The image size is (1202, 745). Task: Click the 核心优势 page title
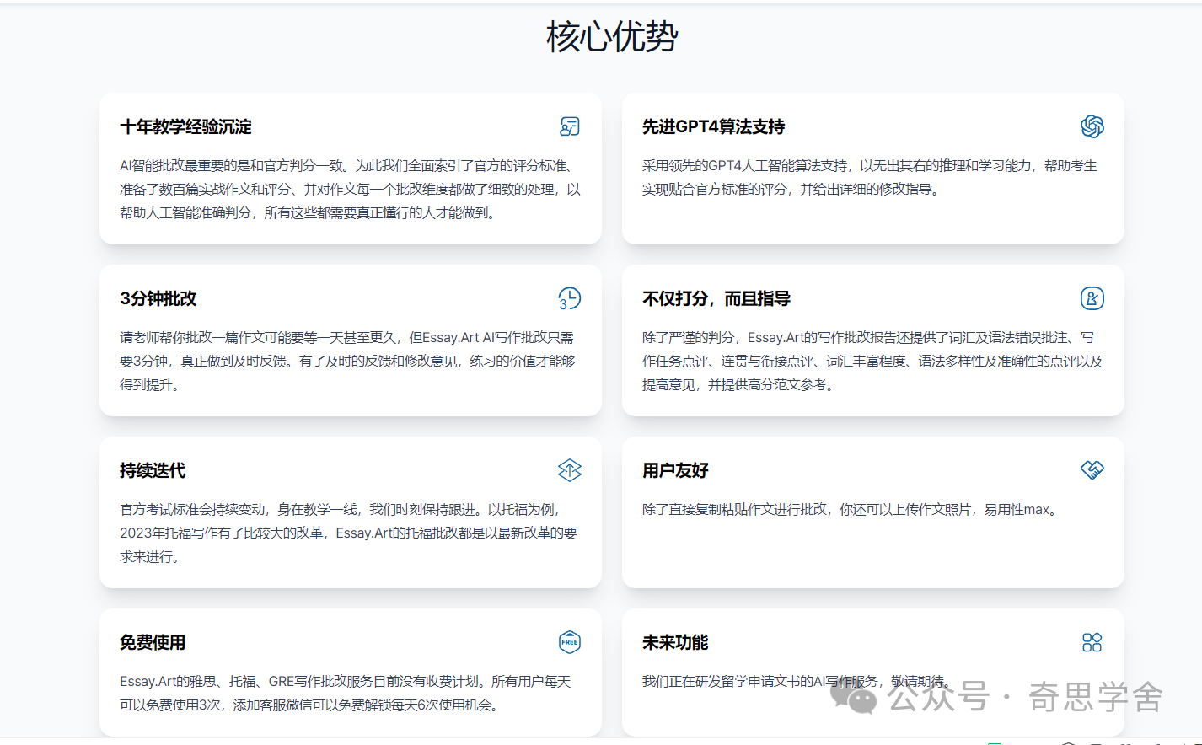[x=611, y=37]
